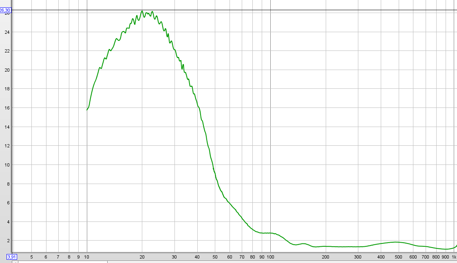
Task: Click the 50 label on the frequency axis
Action: pyautogui.click(x=215, y=257)
